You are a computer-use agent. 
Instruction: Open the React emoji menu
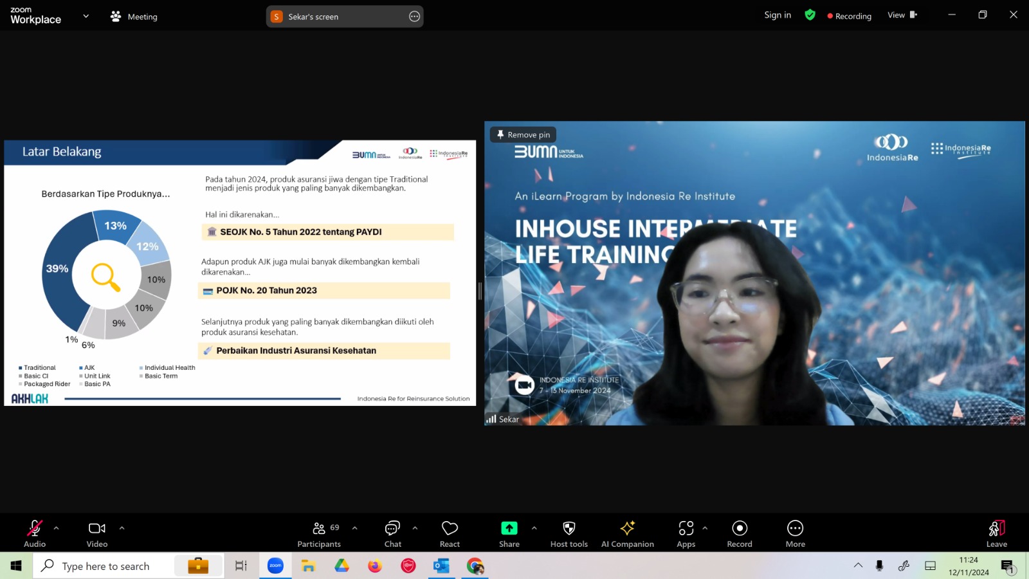click(450, 534)
